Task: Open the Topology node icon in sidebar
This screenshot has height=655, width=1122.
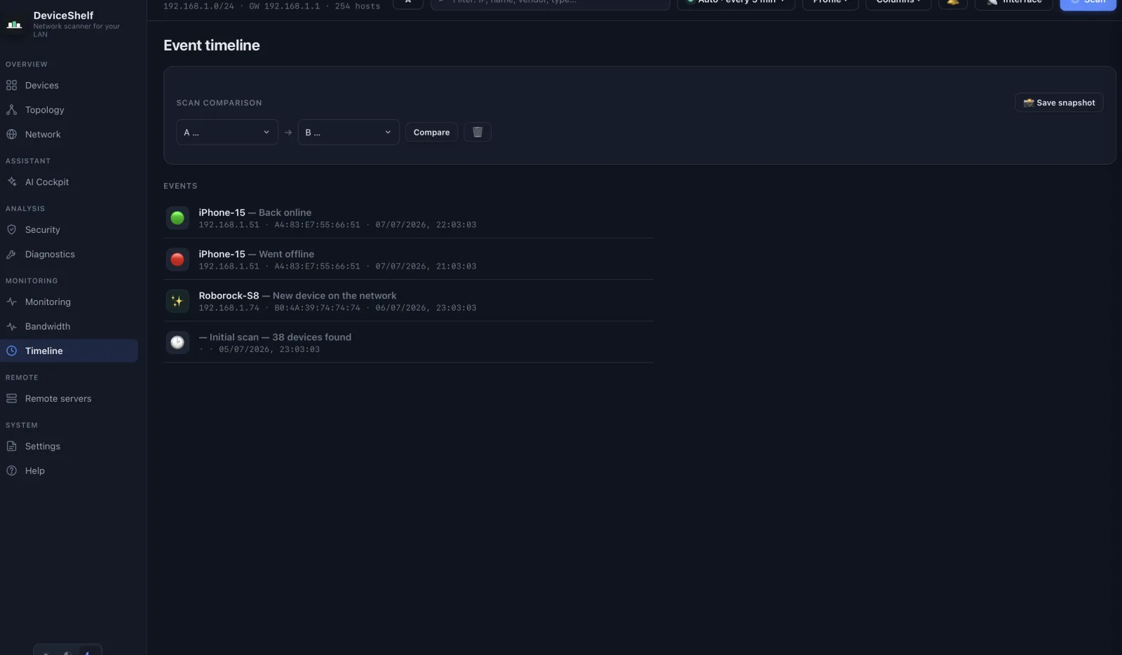Action: (x=11, y=110)
